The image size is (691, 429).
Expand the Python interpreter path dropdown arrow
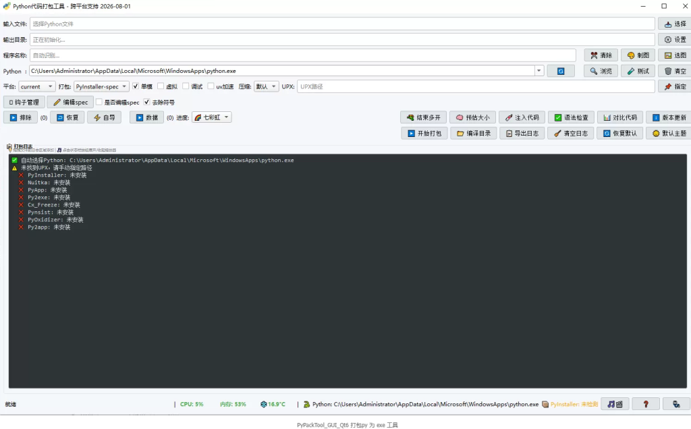(538, 70)
